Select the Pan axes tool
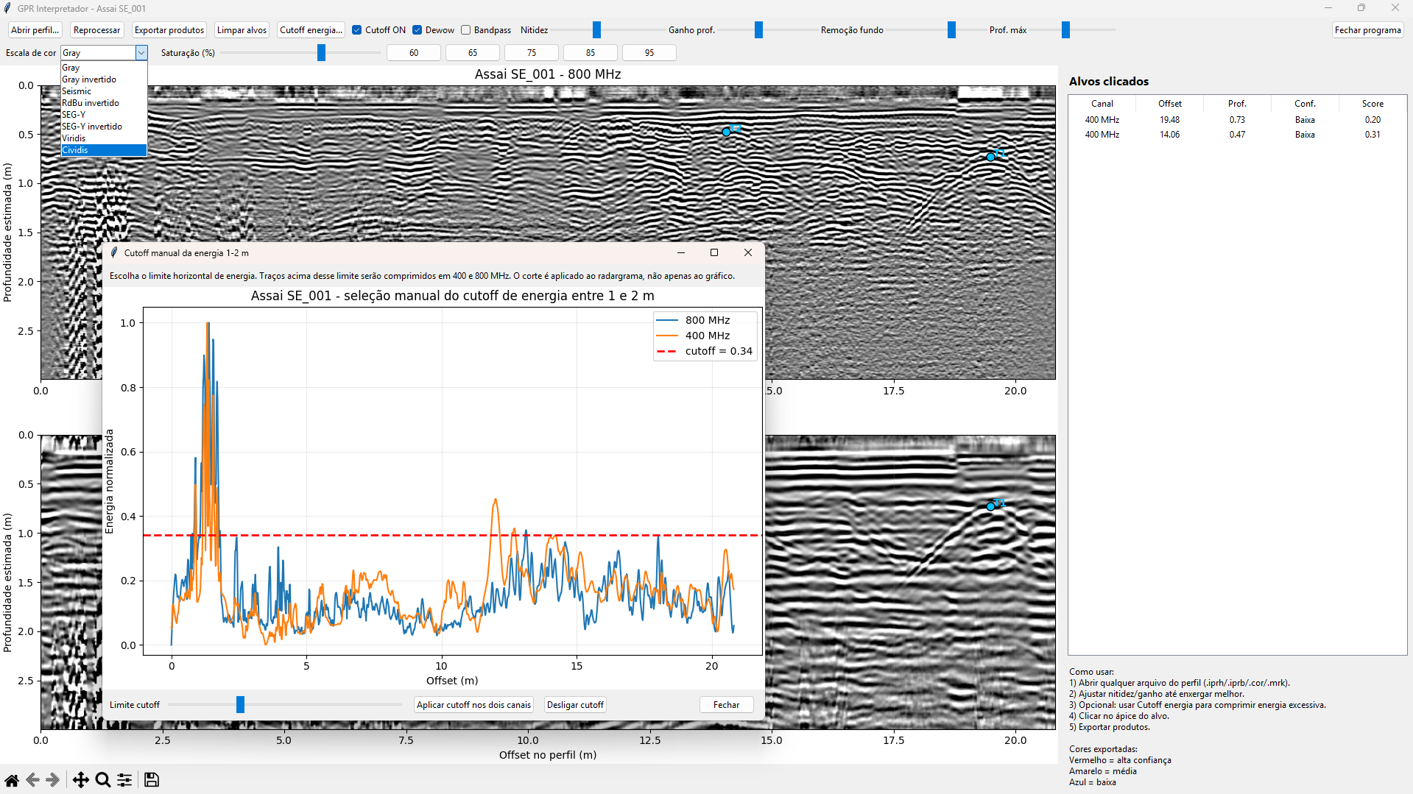This screenshot has height=794, width=1413. click(81, 780)
